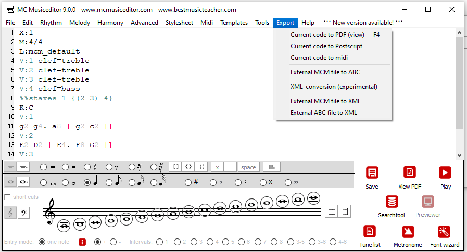Viewport: 467px width, 252px height.
Task: Click the final barline staff icon
Action: pos(345,211)
